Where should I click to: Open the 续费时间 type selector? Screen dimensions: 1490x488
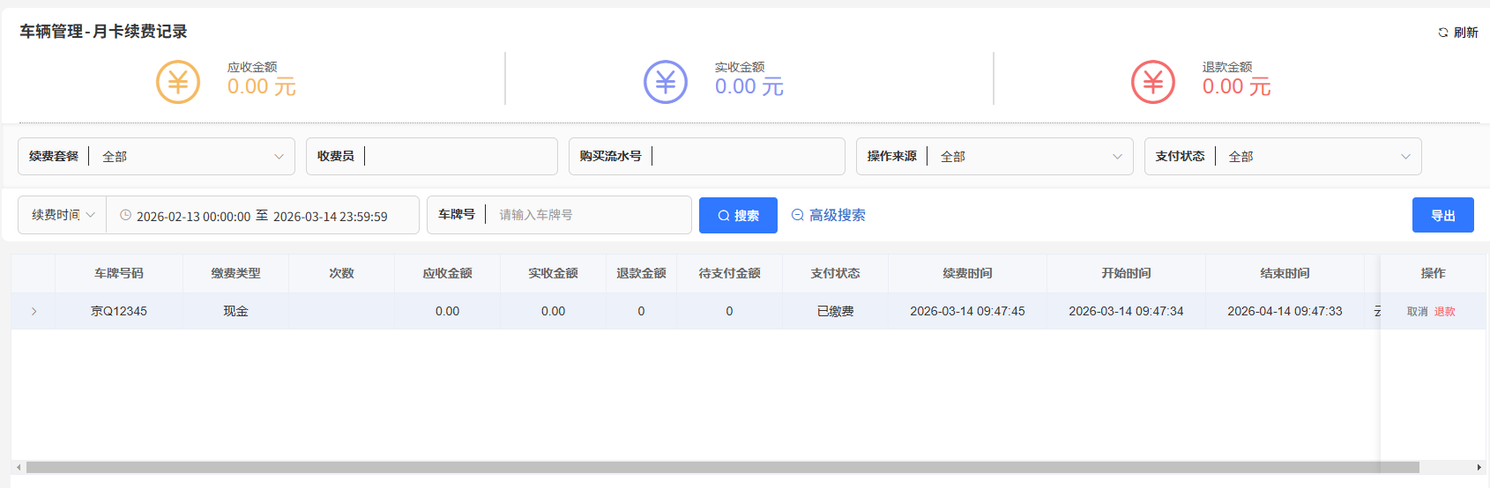point(63,215)
